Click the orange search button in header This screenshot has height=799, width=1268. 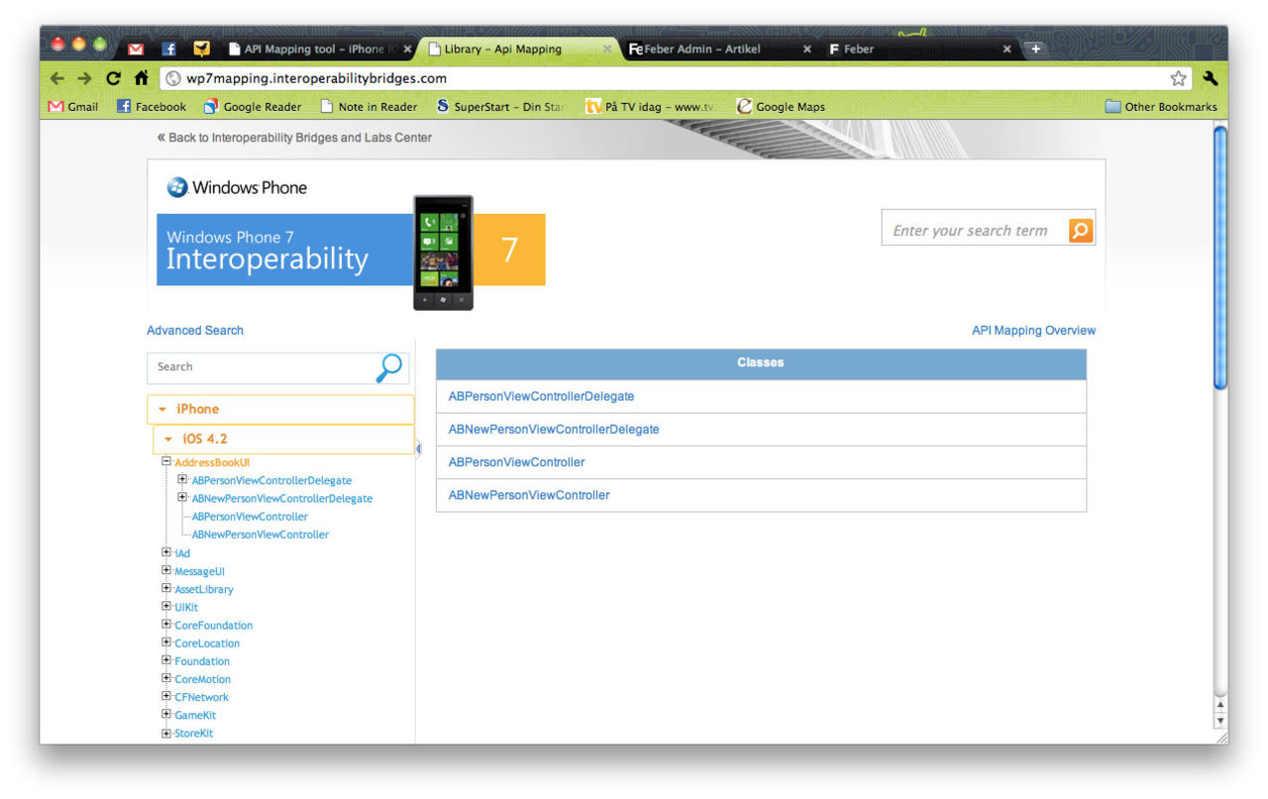[1080, 231]
